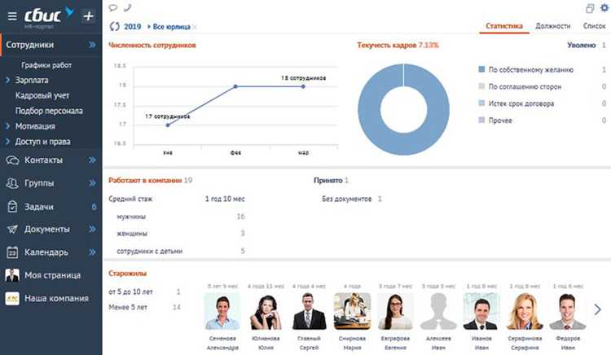Expand the Мотивация submenu
611x355 pixels.
click(x=7, y=126)
